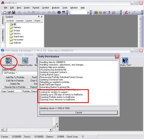Select the Indexes folder in tree

(x=15, y=43)
